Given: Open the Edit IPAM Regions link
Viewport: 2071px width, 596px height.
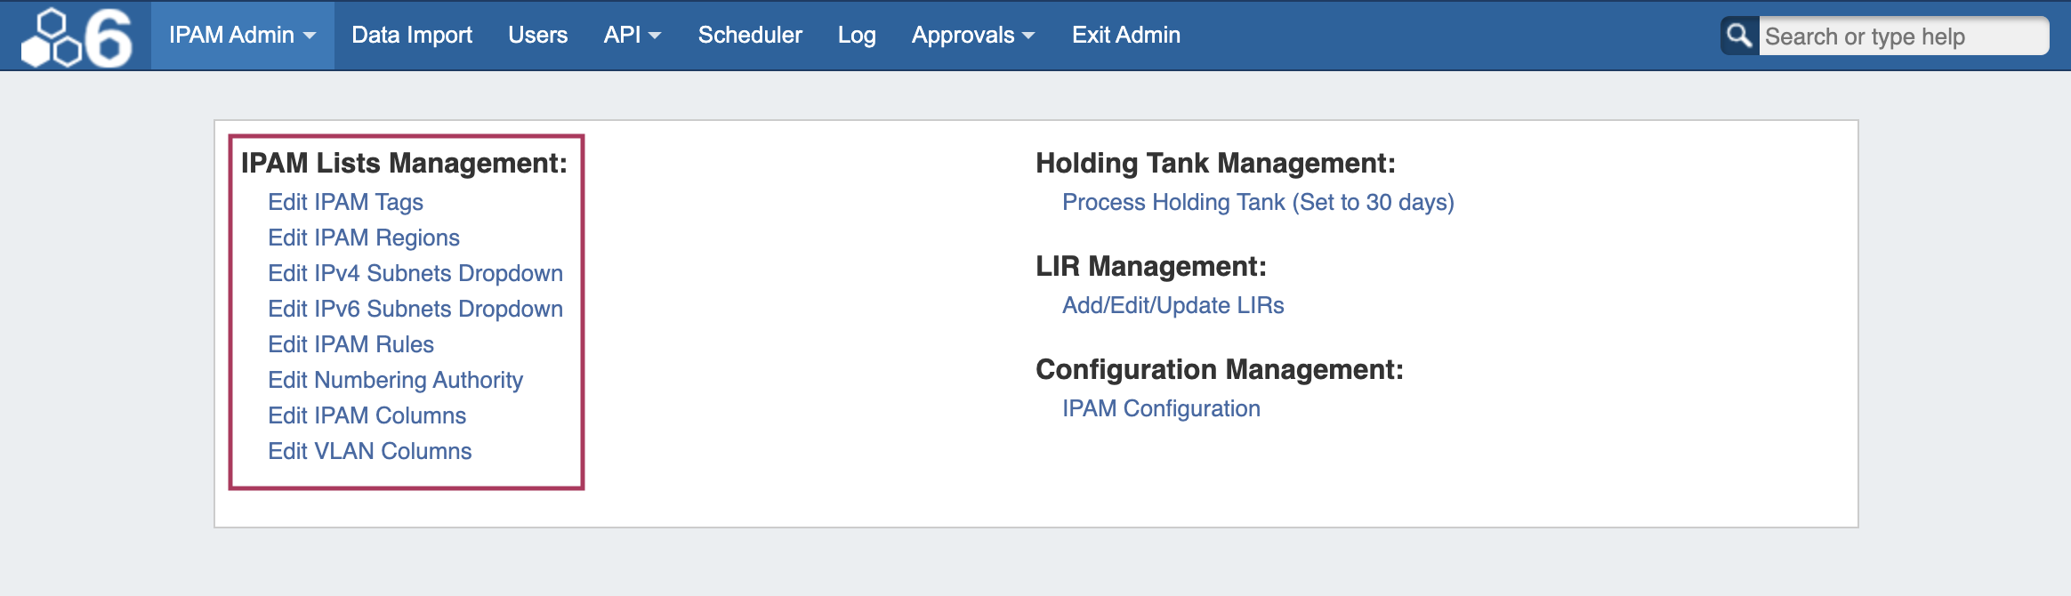Looking at the screenshot, I should click(364, 238).
